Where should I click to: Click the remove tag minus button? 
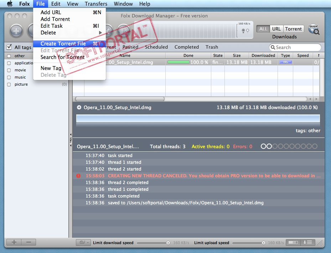point(29,242)
